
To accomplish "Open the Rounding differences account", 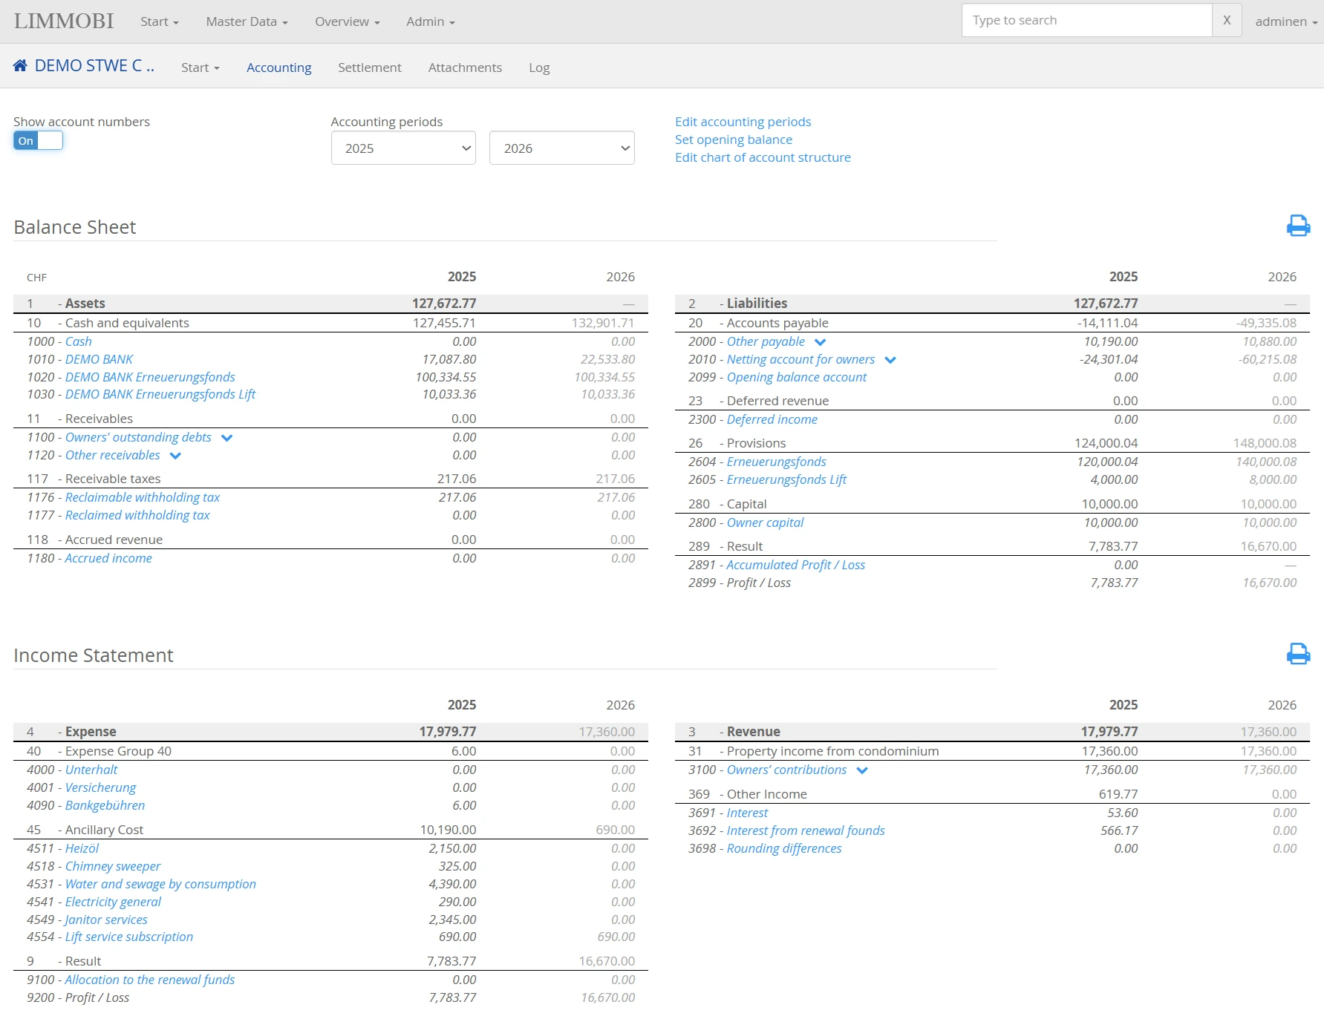I will pos(784,848).
